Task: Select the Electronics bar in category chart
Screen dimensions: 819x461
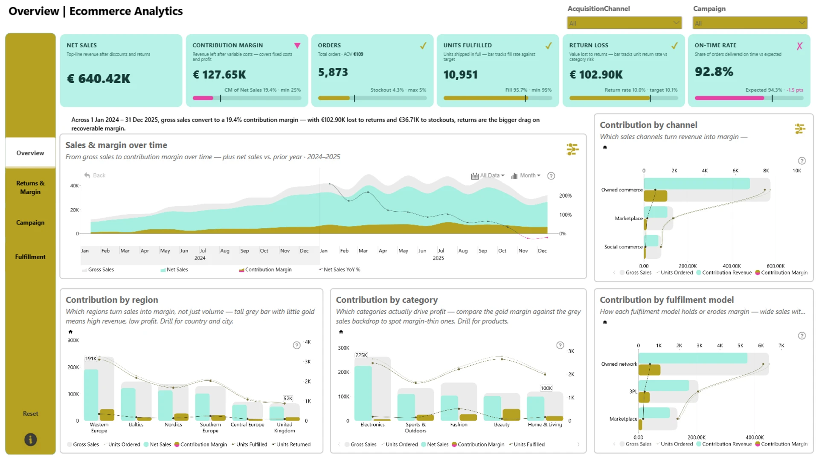Action: (x=372, y=388)
